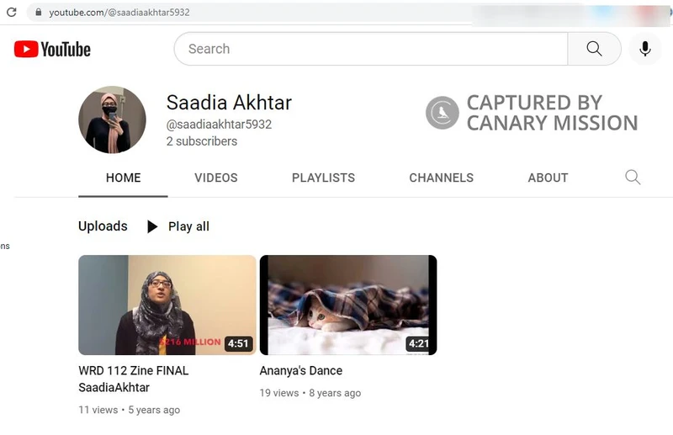
Task: Open the Ananya's Dance title link
Action: tap(301, 370)
